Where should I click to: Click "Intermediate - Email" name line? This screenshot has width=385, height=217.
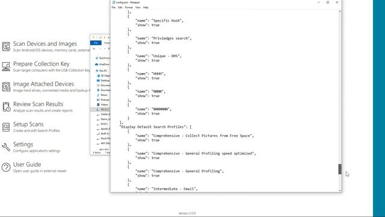click(x=167, y=189)
